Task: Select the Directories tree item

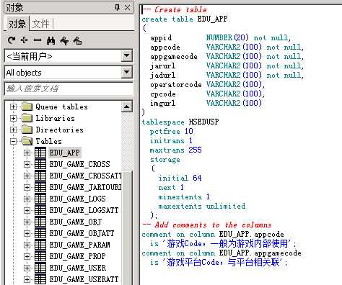Action: pyautogui.click(x=59, y=130)
